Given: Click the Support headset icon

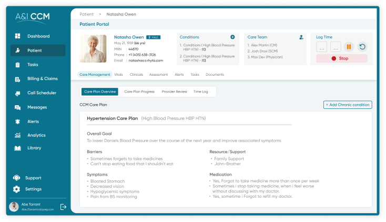Looking at the screenshot, I should [16, 178].
